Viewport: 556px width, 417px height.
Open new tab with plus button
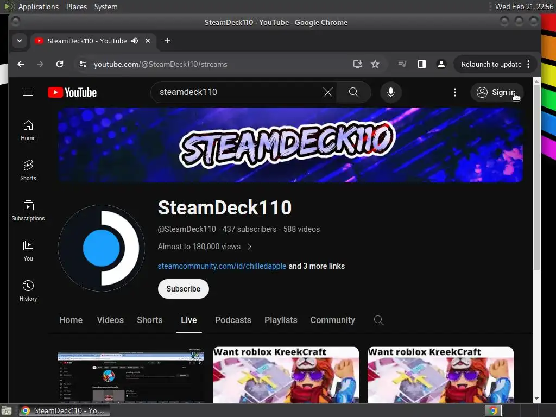[167, 41]
